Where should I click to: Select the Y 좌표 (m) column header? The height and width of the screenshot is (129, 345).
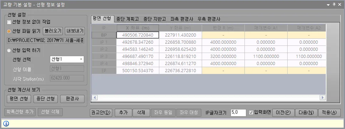pyautogui.click(x=180, y=28)
